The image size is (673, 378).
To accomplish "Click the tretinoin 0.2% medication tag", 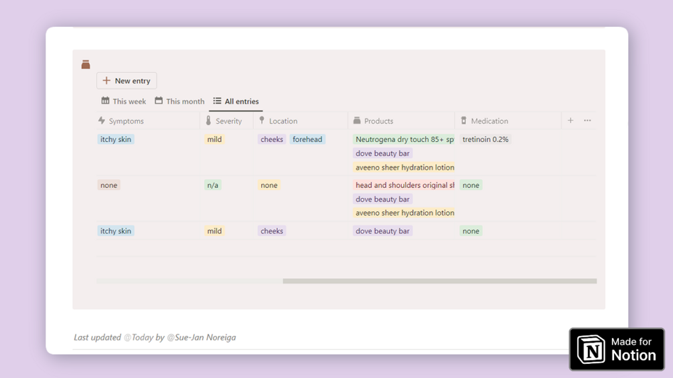I will pos(485,140).
